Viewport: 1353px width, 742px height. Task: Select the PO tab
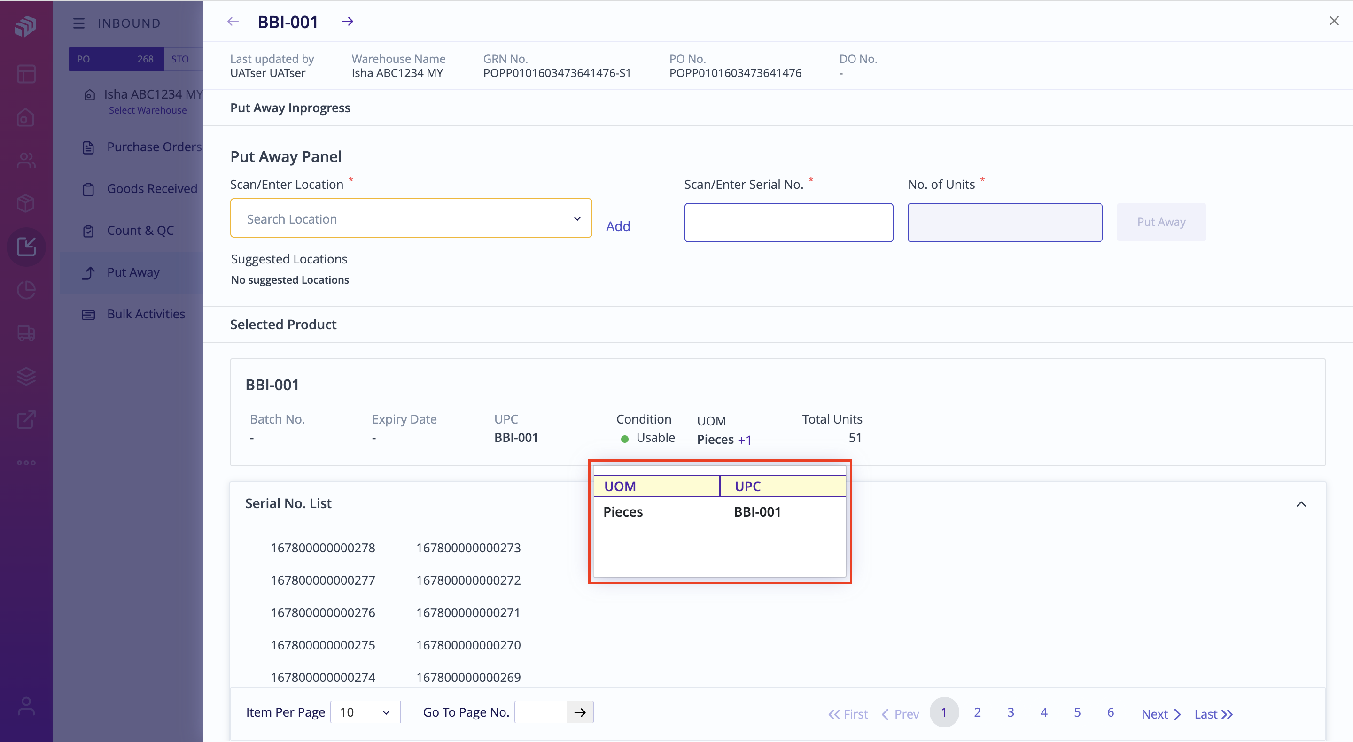(116, 59)
